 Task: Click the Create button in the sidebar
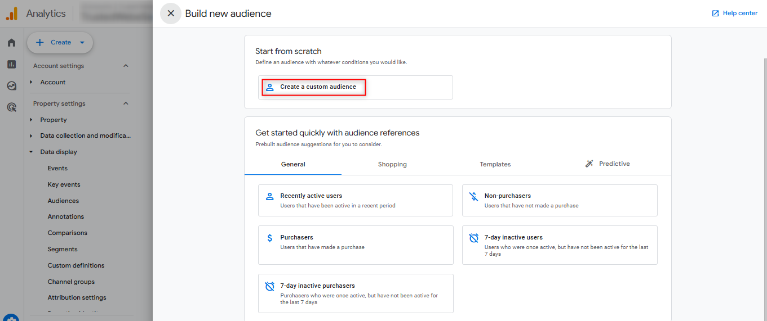(60, 42)
